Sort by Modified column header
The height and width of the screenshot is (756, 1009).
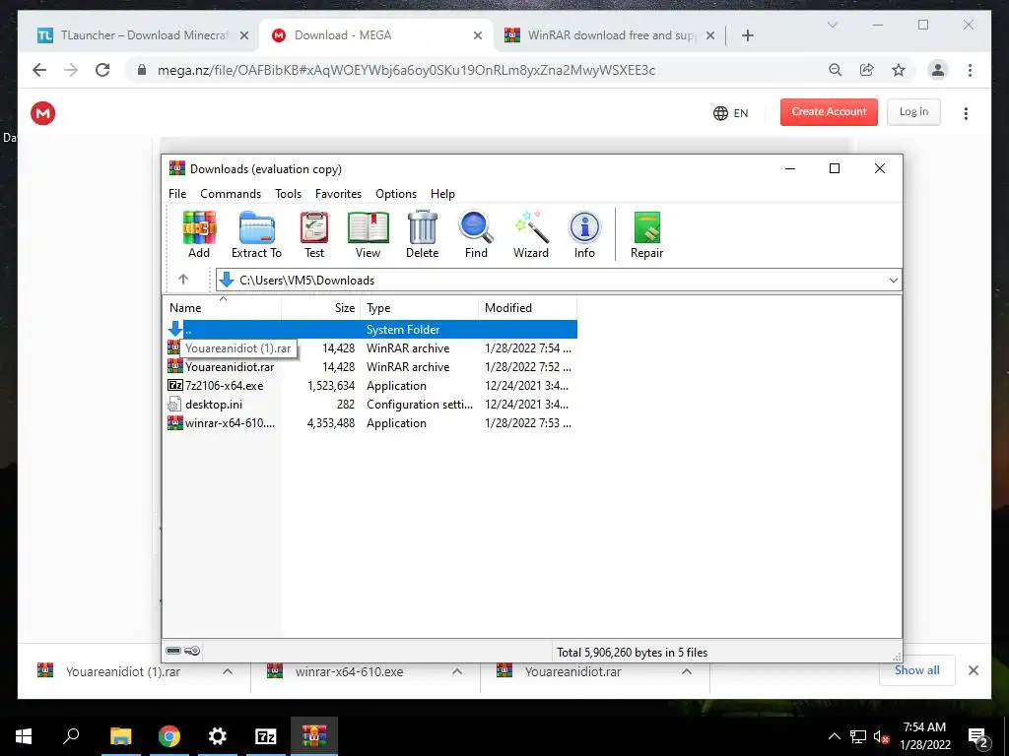coord(527,307)
